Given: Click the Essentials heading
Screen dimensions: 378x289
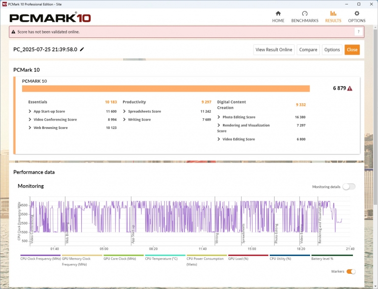Looking at the screenshot, I should [x=37, y=102].
